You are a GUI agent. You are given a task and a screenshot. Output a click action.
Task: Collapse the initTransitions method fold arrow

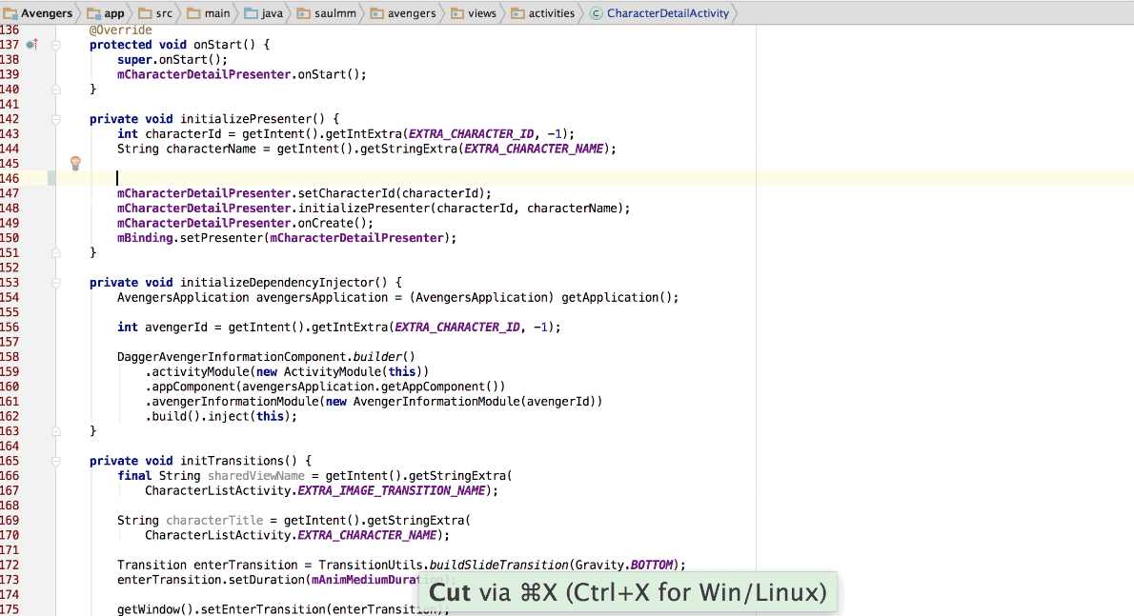click(x=55, y=460)
